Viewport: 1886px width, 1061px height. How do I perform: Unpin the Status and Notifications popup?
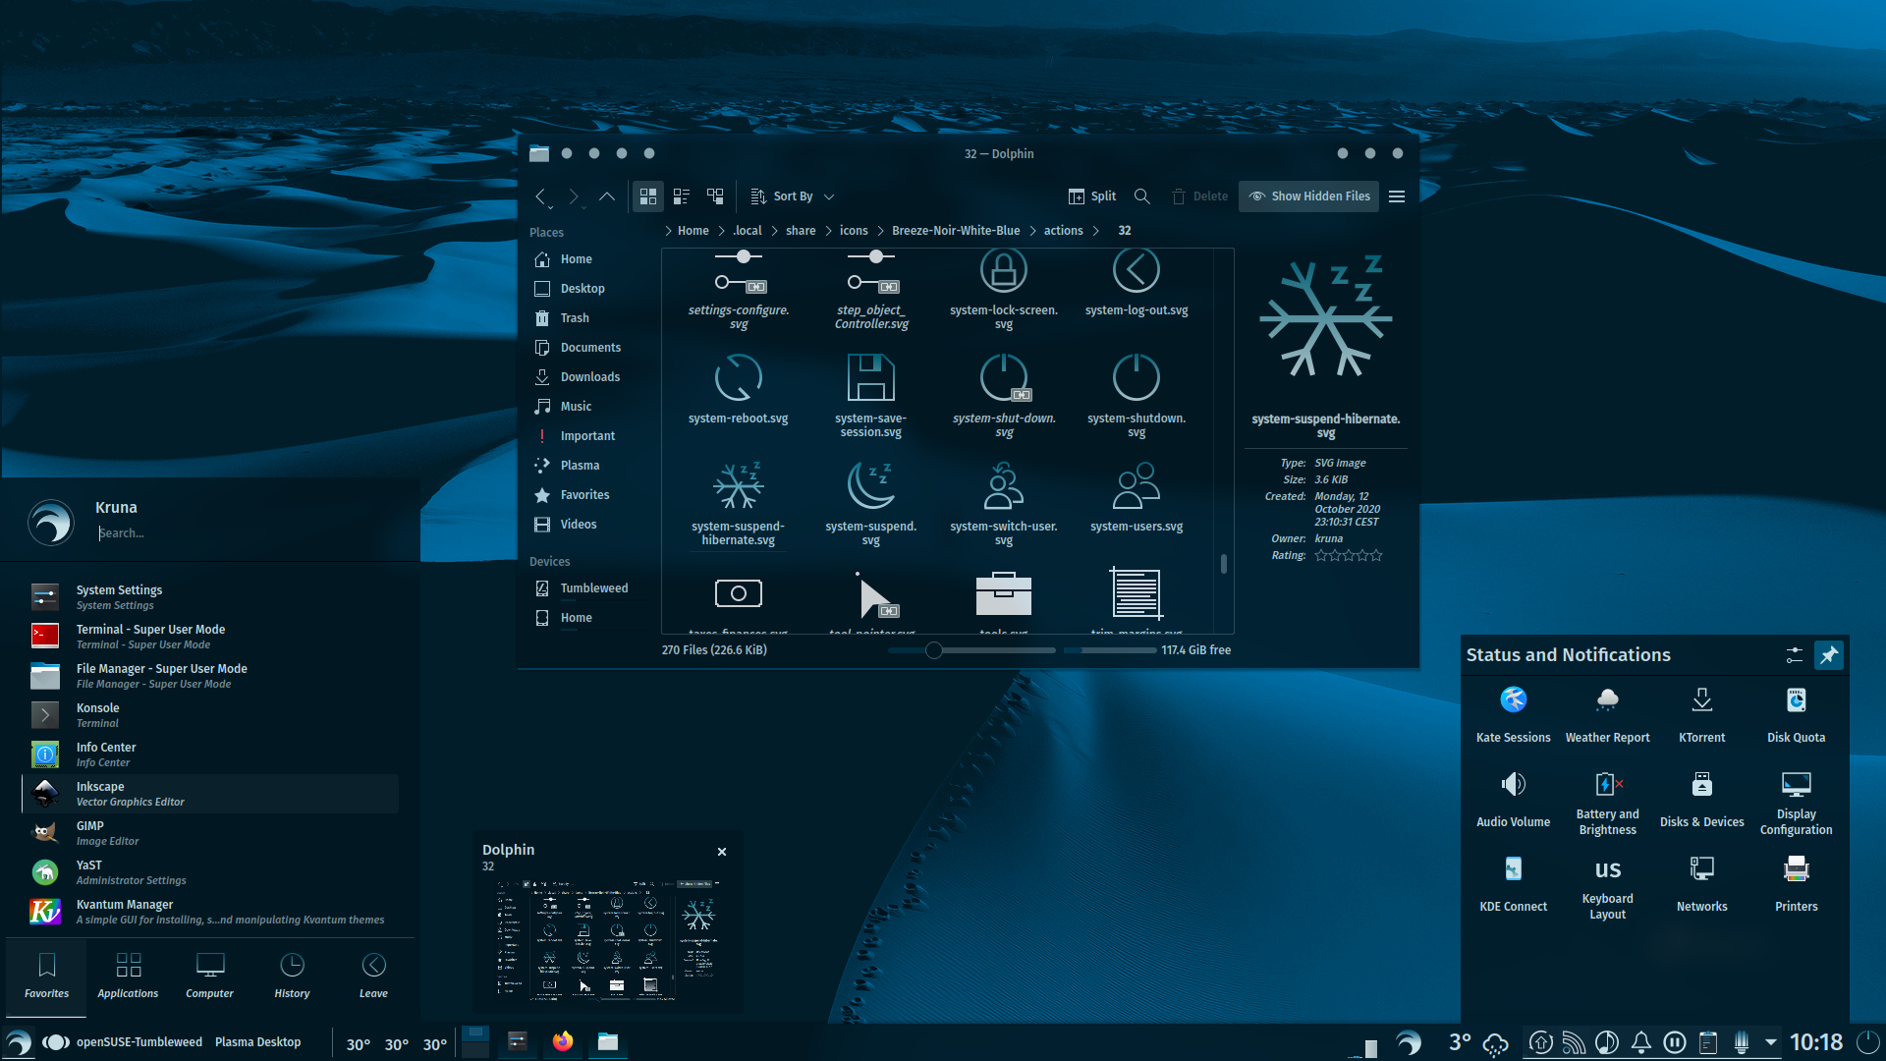pos(1828,654)
